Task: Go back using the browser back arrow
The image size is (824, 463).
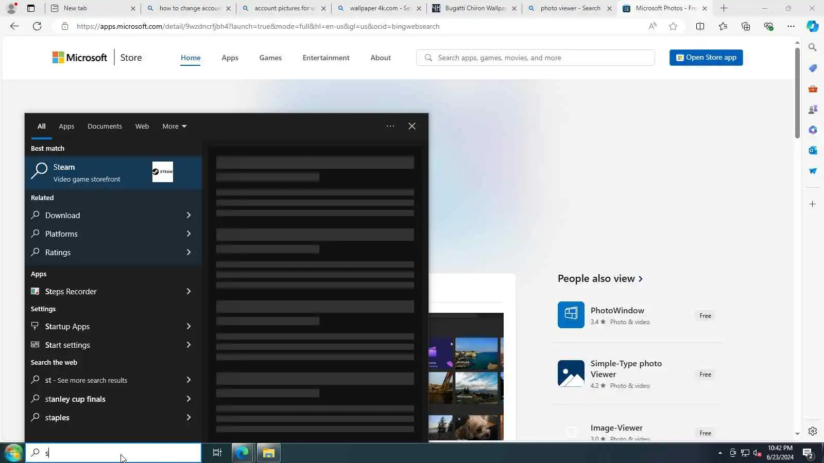Action: pos(14,26)
